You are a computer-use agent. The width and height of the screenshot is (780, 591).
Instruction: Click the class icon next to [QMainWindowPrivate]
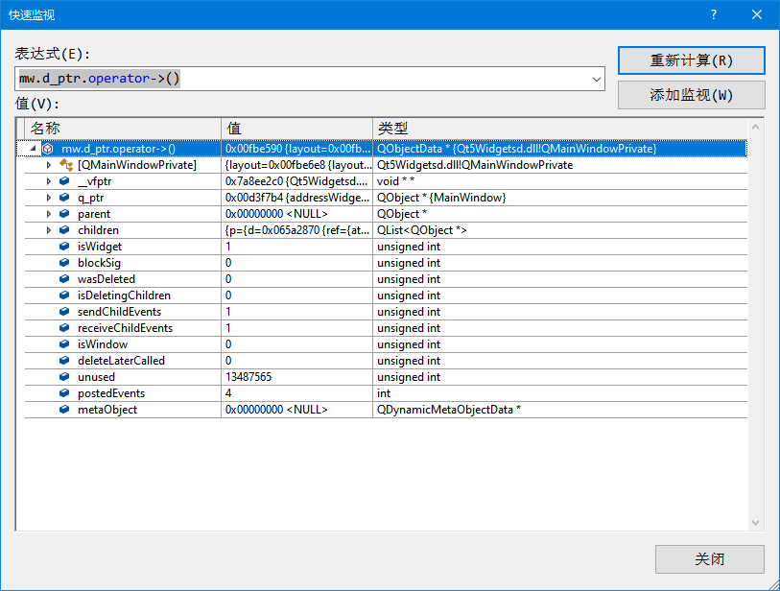click(x=66, y=165)
